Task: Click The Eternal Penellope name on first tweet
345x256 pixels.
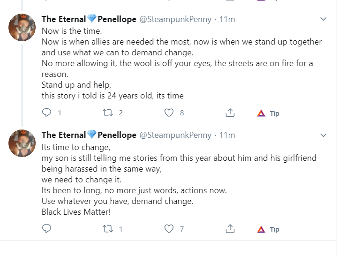Action: 89,19
